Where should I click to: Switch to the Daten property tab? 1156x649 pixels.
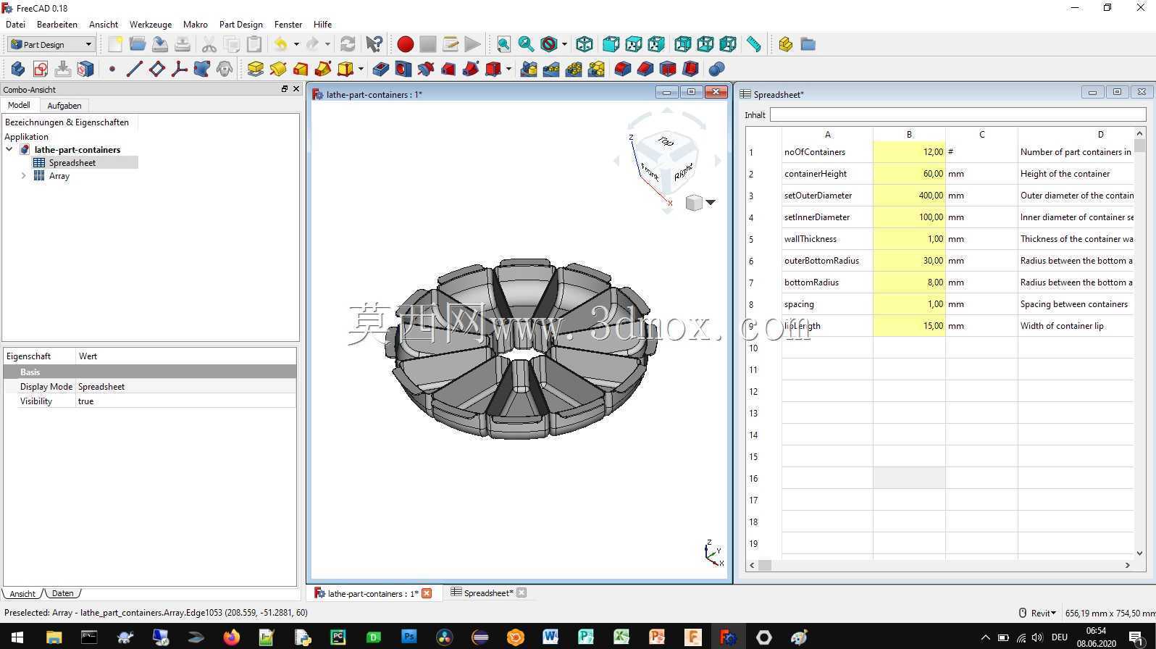(63, 593)
